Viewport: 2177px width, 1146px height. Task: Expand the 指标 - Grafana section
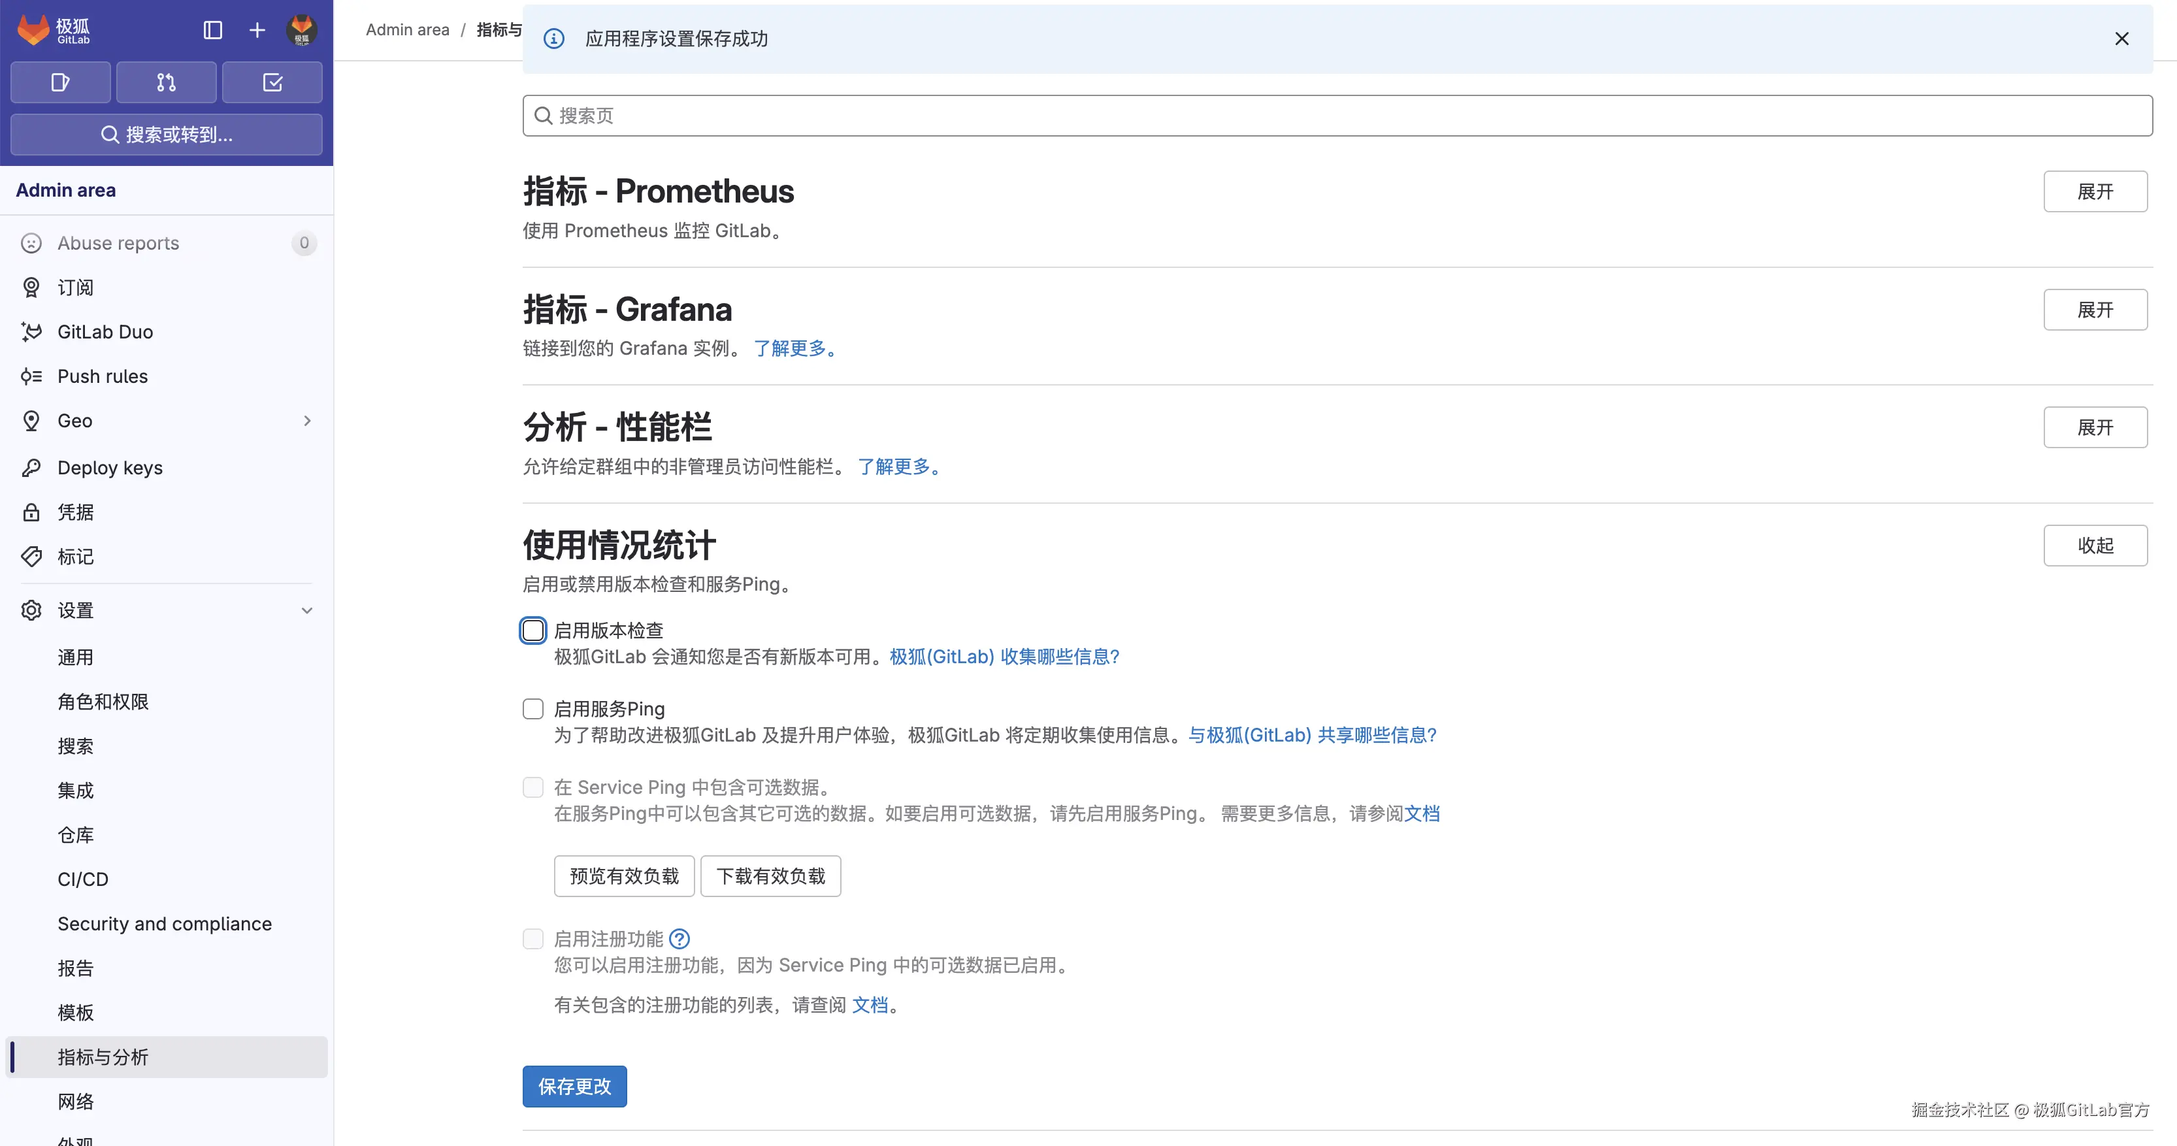pyautogui.click(x=2095, y=309)
